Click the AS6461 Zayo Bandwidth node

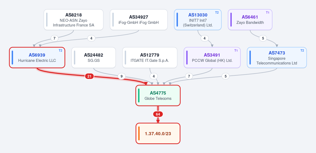click(x=250, y=20)
